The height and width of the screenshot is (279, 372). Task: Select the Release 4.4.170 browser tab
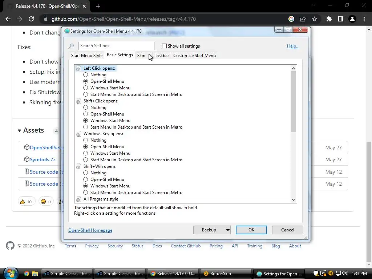pos(47,6)
